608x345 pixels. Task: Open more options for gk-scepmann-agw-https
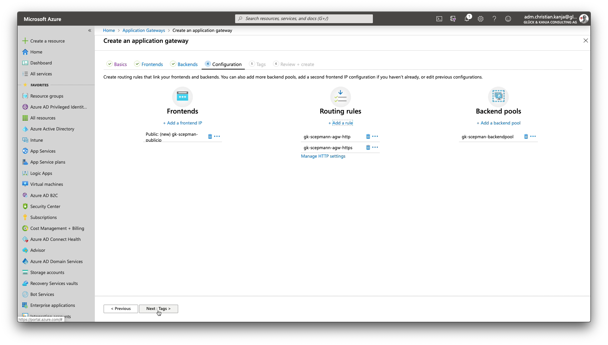coord(375,147)
